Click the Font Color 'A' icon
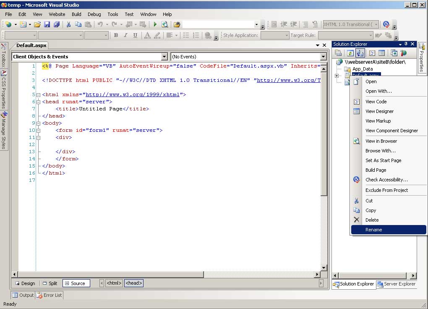 click(x=147, y=35)
